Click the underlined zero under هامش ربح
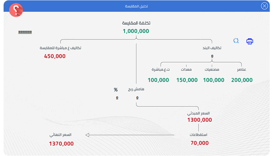Screen dimensions: 273x156 click(x=137, y=98)
